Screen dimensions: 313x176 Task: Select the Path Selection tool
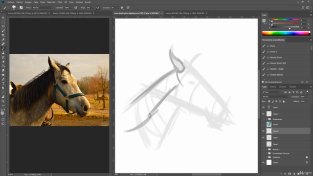click(3, 88)
